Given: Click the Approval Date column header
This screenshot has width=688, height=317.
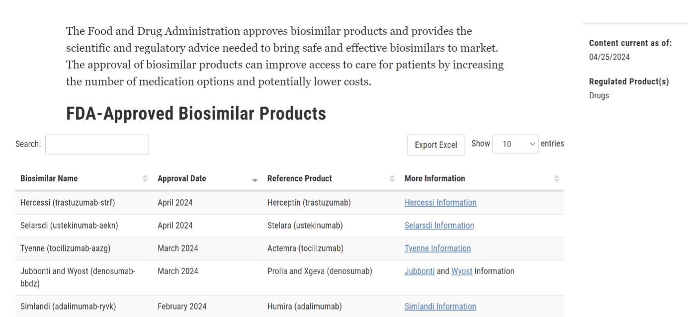Looking at the screenshot, I should pyautogui.click(x=182, y=178).
